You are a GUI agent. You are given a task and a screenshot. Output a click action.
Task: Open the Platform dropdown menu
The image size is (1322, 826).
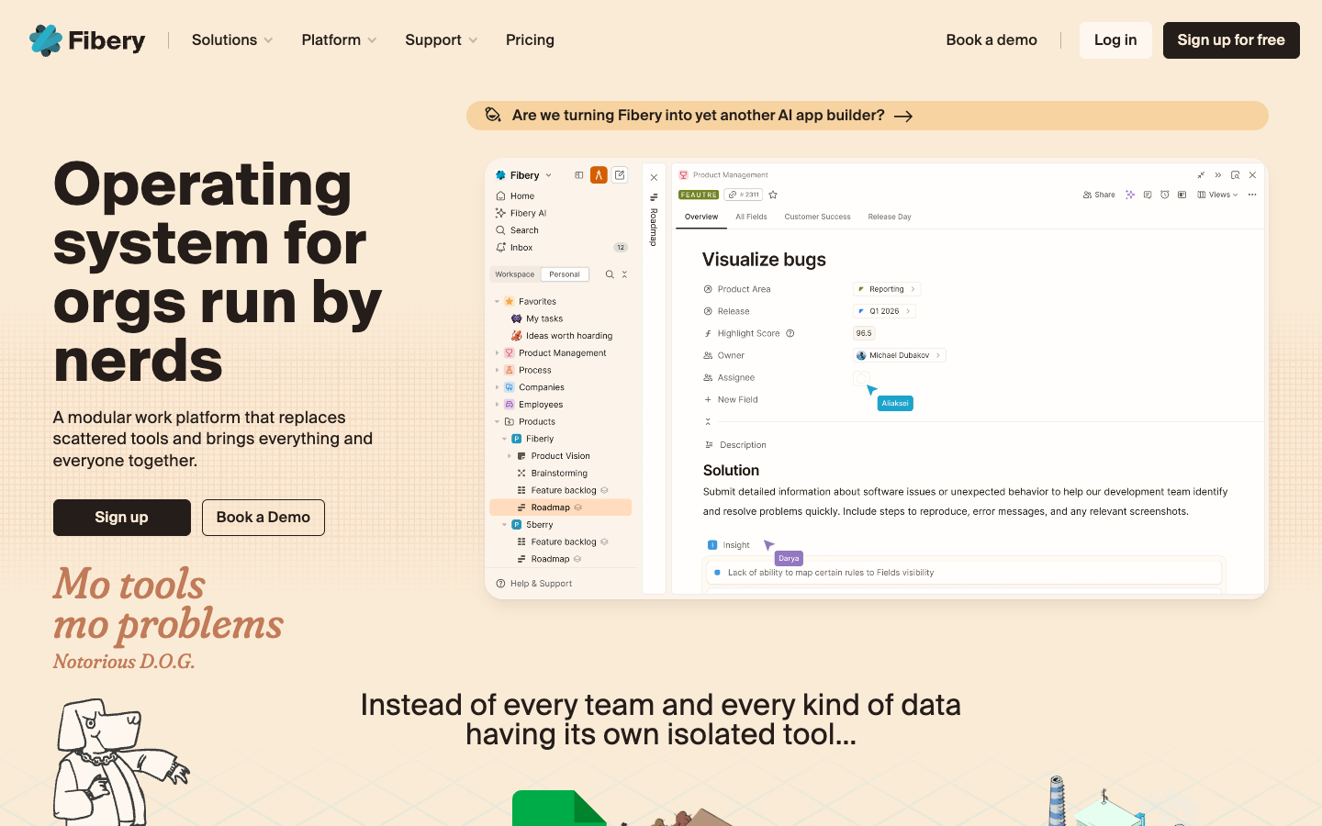(x=339, y=40)
